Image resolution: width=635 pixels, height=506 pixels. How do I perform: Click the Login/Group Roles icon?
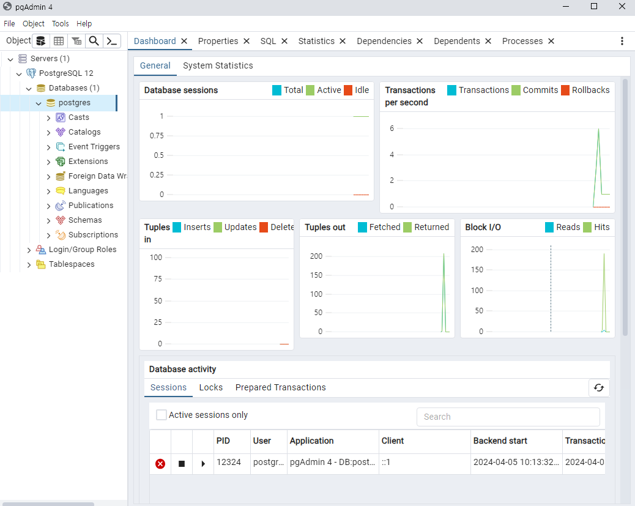[x=41, y=250]
